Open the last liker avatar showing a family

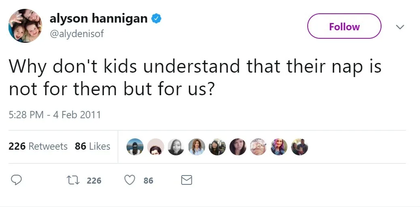point(300,147)
